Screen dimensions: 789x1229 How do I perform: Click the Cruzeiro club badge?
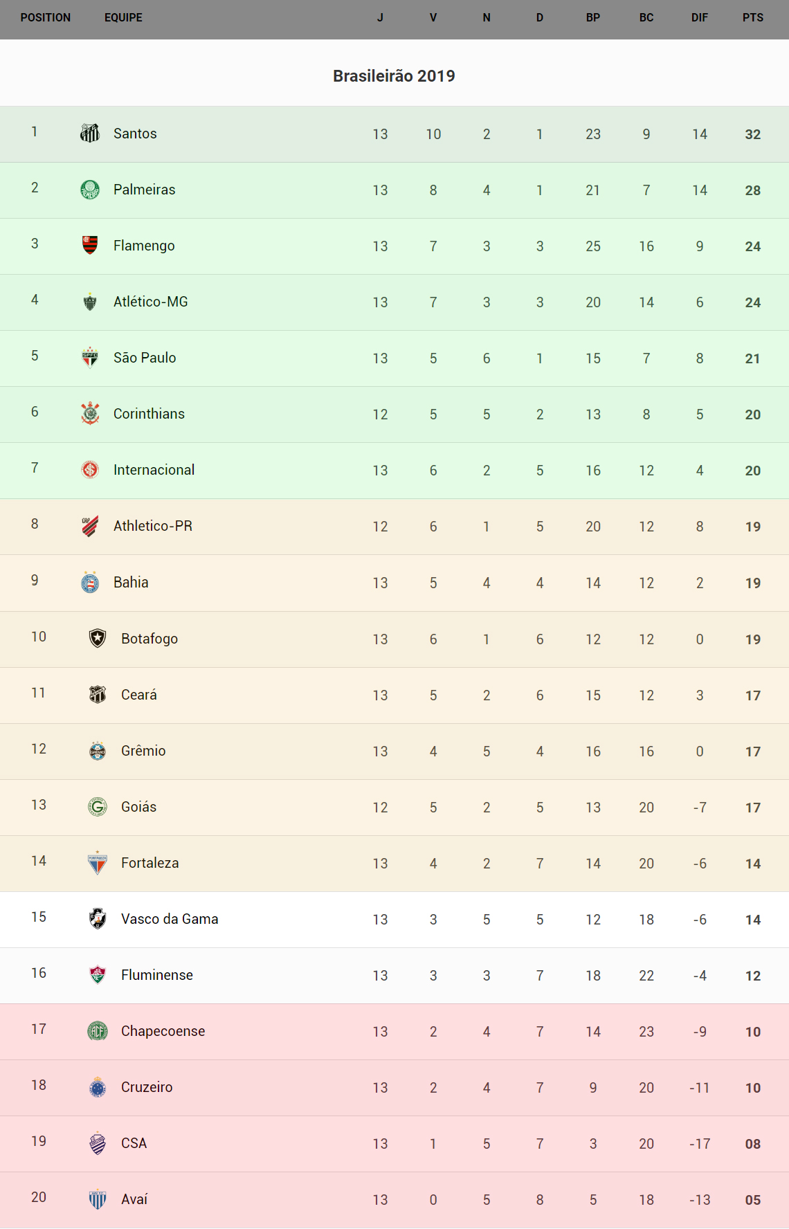coord(98,1086)
